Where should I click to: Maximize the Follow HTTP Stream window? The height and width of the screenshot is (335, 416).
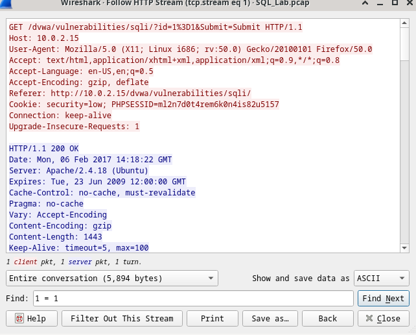pyautogui.click(x=395, y=3)
